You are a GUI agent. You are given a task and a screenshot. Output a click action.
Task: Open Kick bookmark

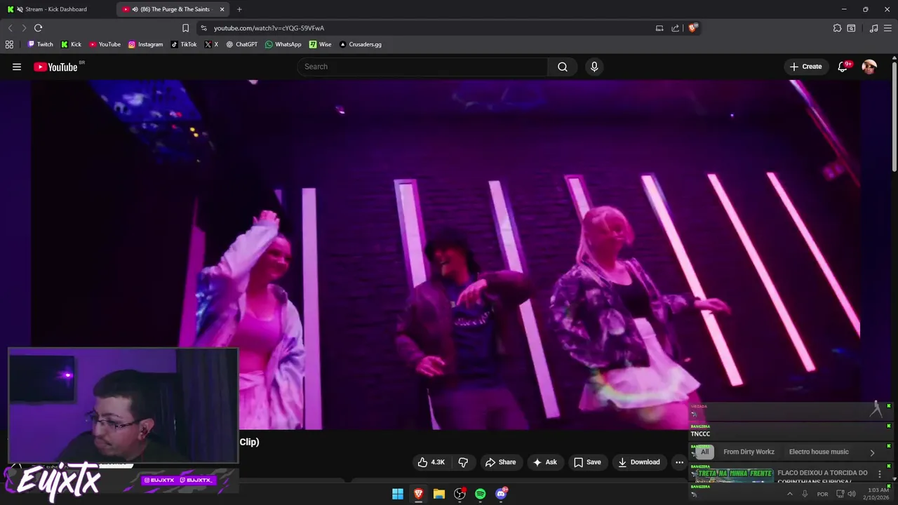[71, 44]
